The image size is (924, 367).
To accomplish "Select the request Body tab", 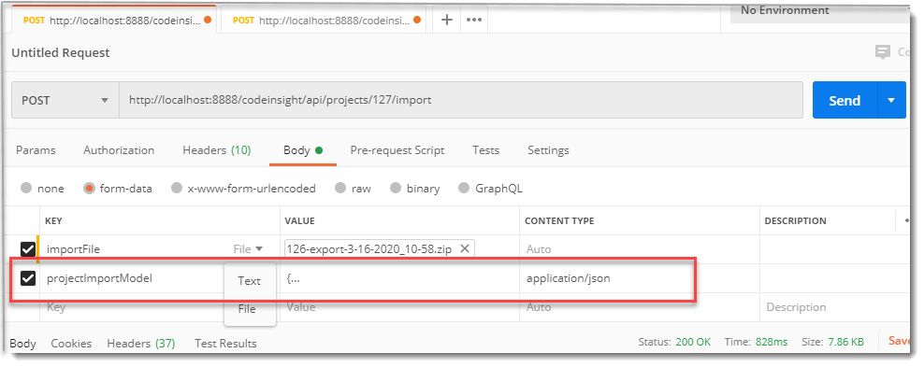I will click(302, 150).
